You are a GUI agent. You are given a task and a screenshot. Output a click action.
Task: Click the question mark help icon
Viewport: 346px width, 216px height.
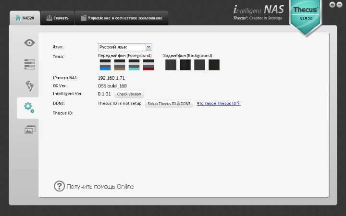[x=60, y=186]
